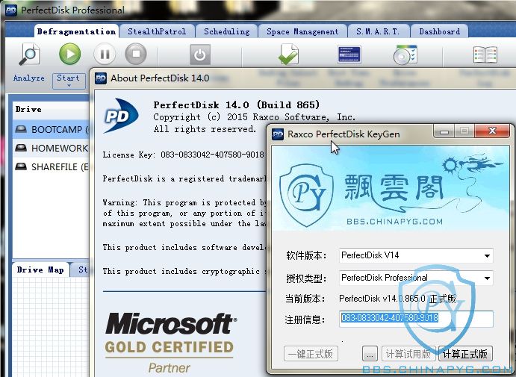This screenshot has height=377, width=516.
Task: Click the Analyze magnifier icon
Action: tap(29, 54)
